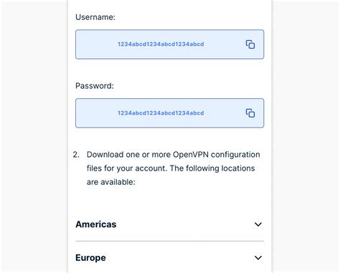This screenshot has height=273, width=340.
Task: Click the grey page background left of card
Action: point(34,136)
